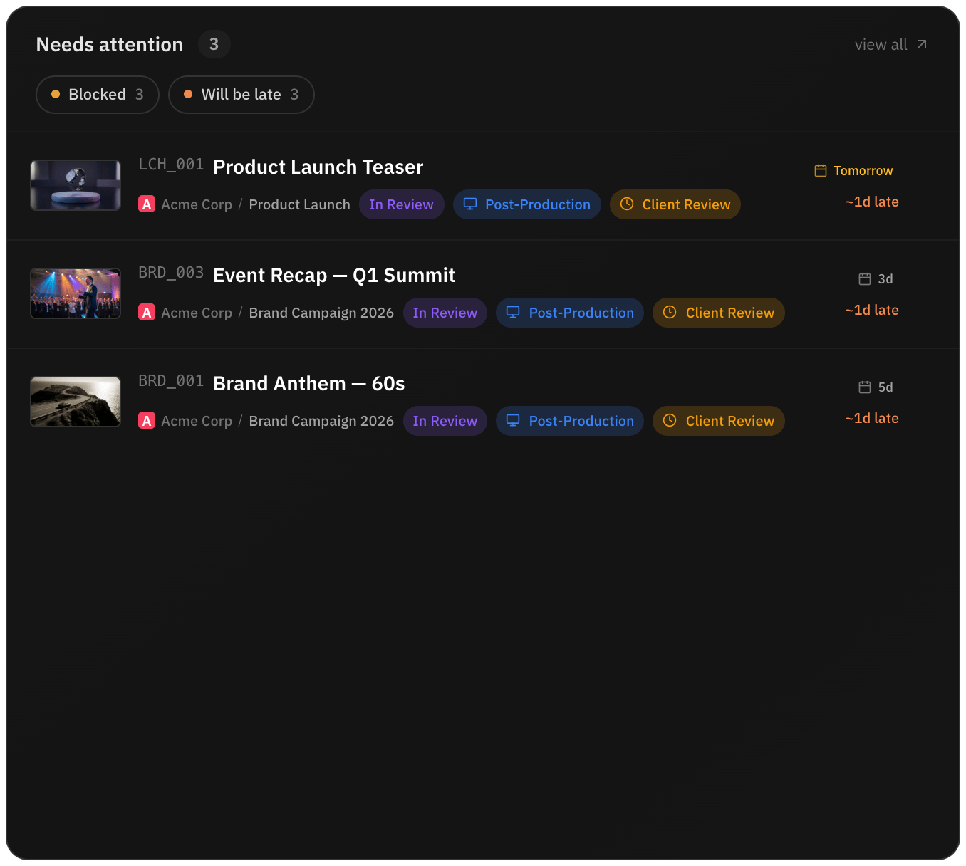
Task: Click Acme Corp in Product Launch Teaser row
Action: (x=197, y=204)
